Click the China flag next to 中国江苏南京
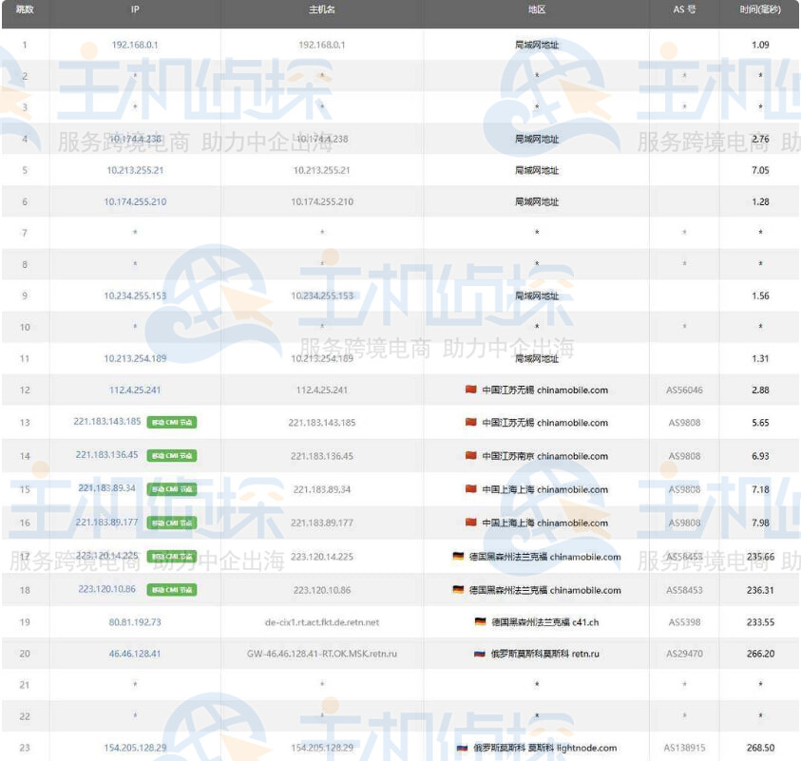The width and height of the screenshot is (801, 761). 471,456
